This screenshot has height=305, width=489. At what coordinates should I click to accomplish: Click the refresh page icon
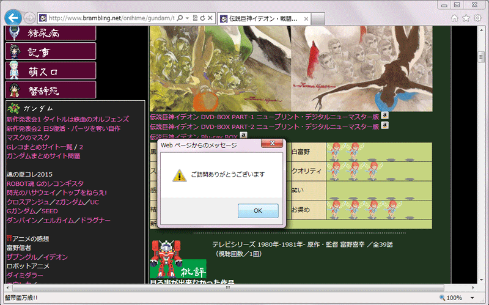click(x=202, y=18)
